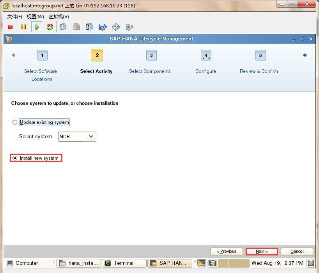Reset the virtual machine icon
The width and height of the screenshot is (319, 273).
(50, 27)
